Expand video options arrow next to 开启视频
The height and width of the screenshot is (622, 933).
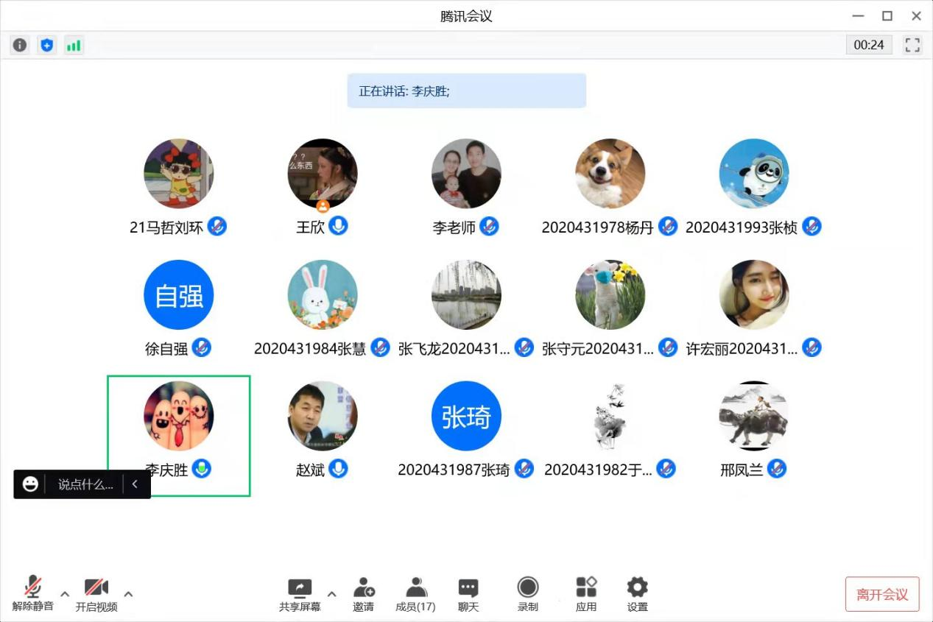pyautogui.click(x=128, y=594)
